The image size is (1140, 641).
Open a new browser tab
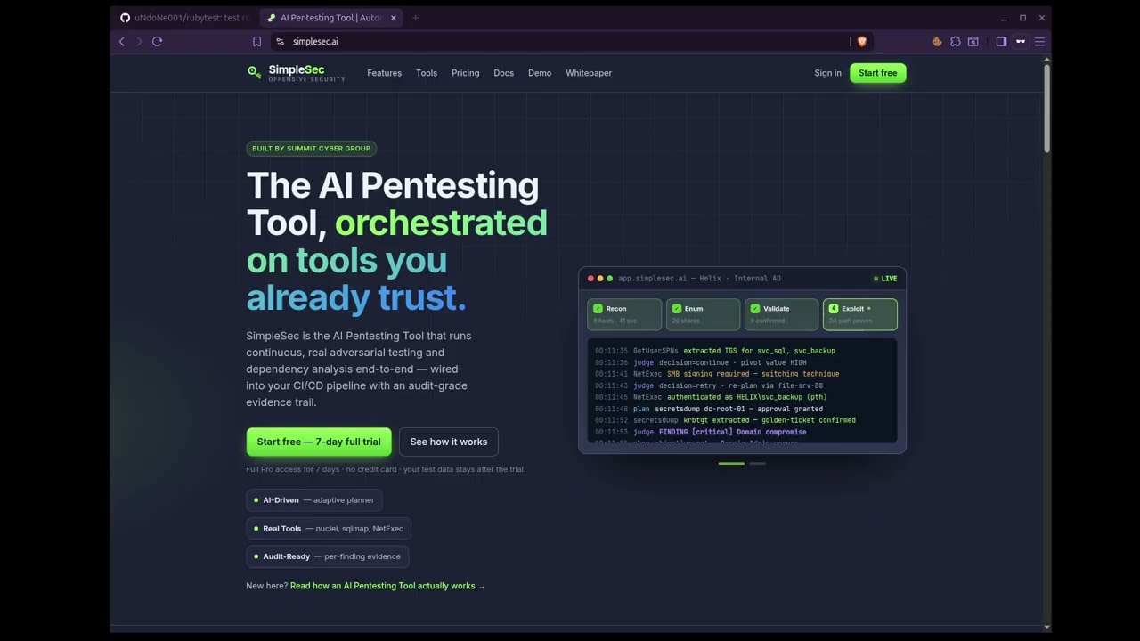click(415, 18)
